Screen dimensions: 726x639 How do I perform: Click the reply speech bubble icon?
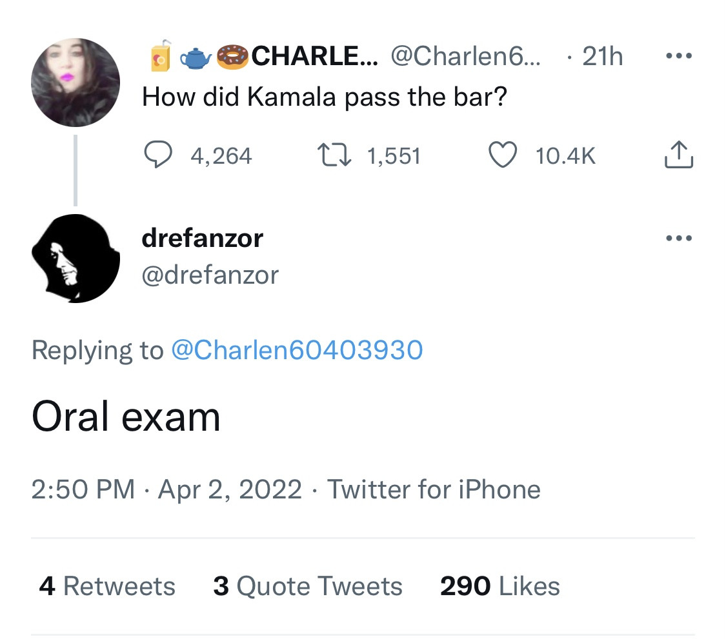157,155
